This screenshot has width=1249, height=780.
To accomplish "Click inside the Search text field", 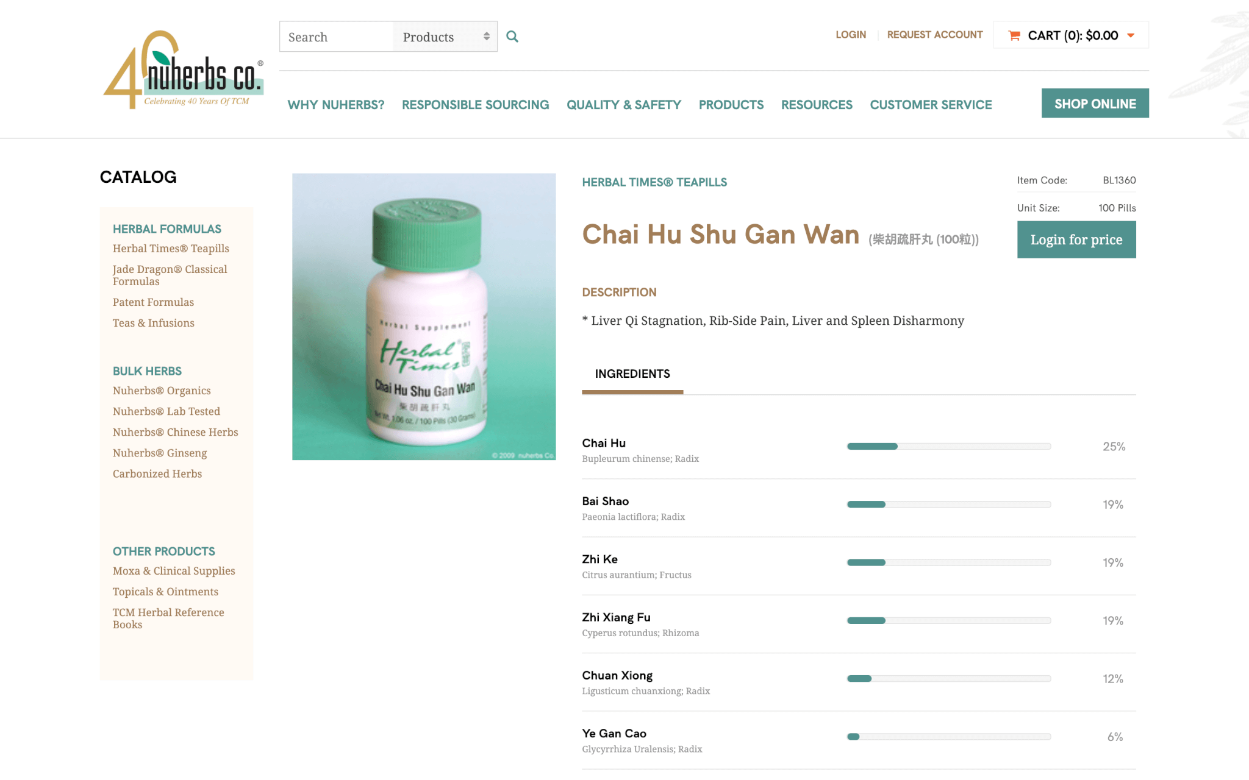I will (337, 37).
